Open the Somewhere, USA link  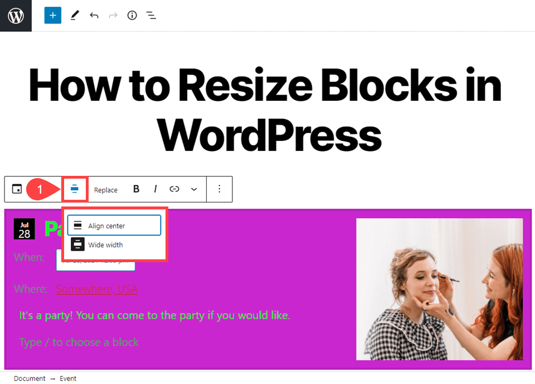96,289
